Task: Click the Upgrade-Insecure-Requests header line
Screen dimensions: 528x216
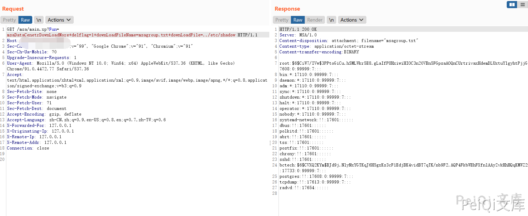Action: pos(42,58)
